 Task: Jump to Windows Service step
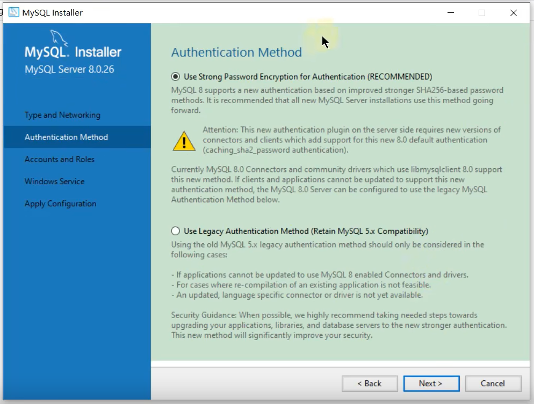54,182
